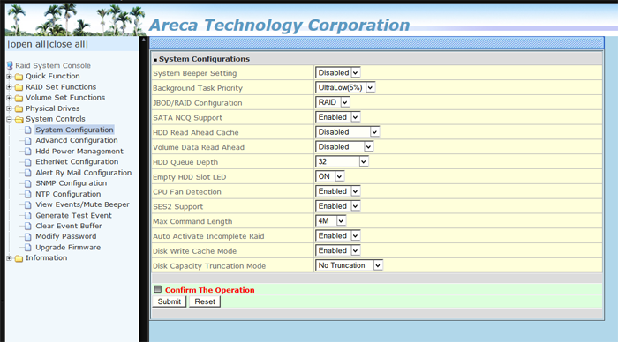Click the NTP Configuration page icon

[x=28, y=194]
